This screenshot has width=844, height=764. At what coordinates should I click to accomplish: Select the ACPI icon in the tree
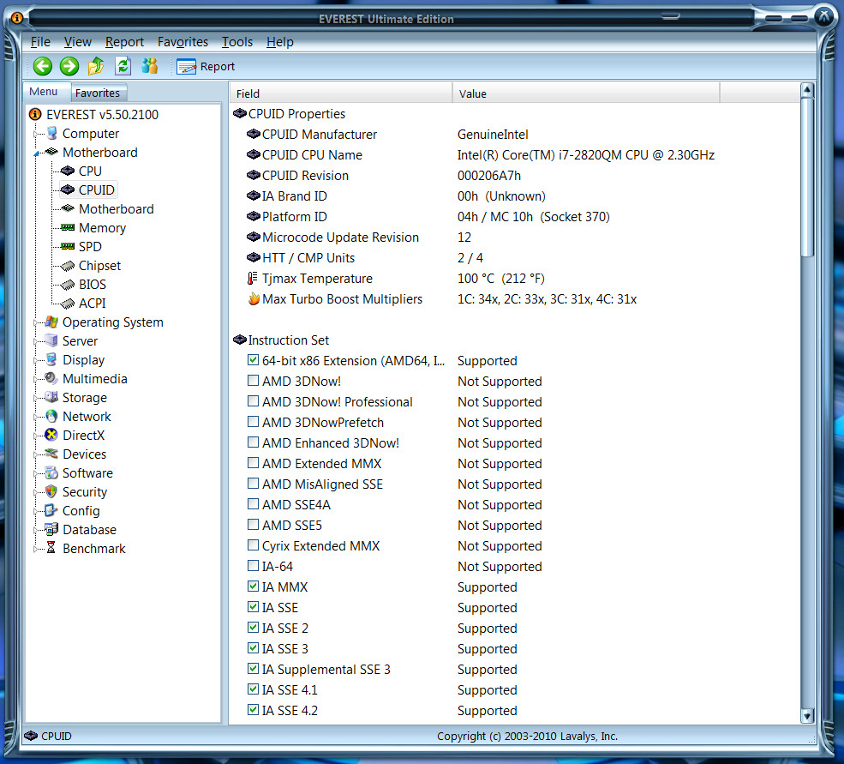(68, 304)
